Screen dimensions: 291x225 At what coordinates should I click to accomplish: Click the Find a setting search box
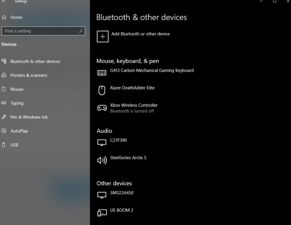pos(43,31)
